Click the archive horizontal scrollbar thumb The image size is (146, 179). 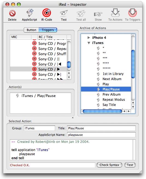tap(102, 111)
